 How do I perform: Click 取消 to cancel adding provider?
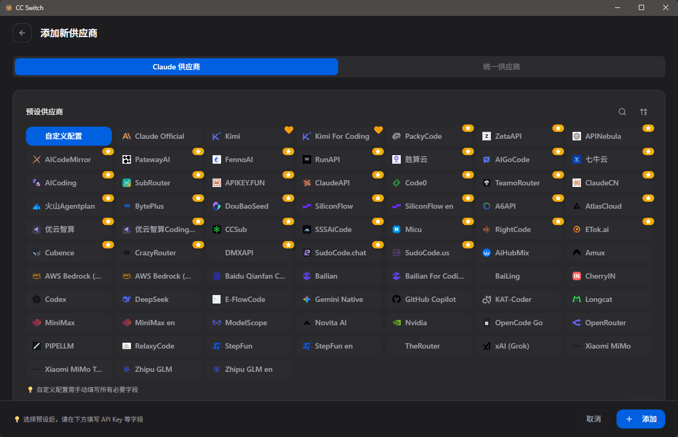tap(594, 419)
